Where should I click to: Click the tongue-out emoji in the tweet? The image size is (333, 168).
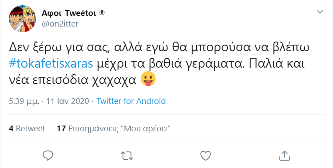(148, 79)
